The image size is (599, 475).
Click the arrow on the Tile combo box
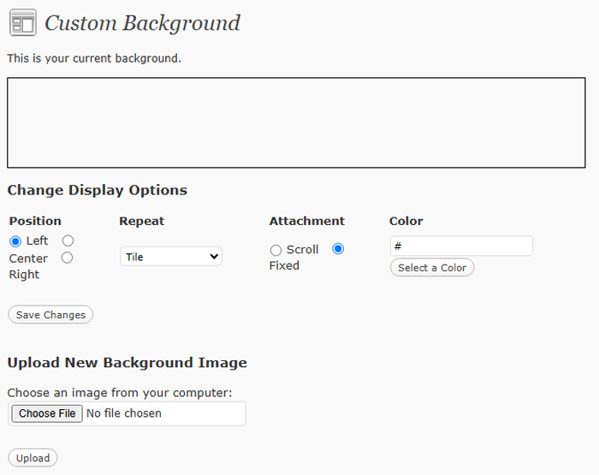point(213,256)
